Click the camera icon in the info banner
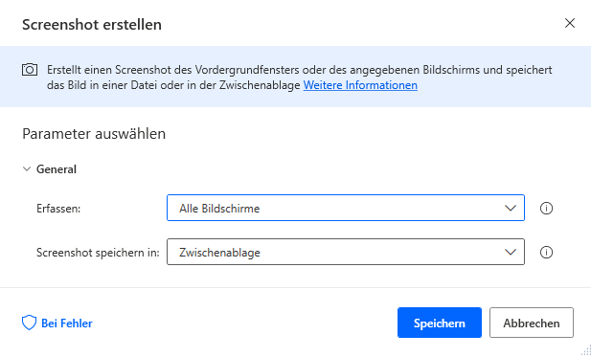The height and width of the screenshot is (357, 591). coord(30,70)
